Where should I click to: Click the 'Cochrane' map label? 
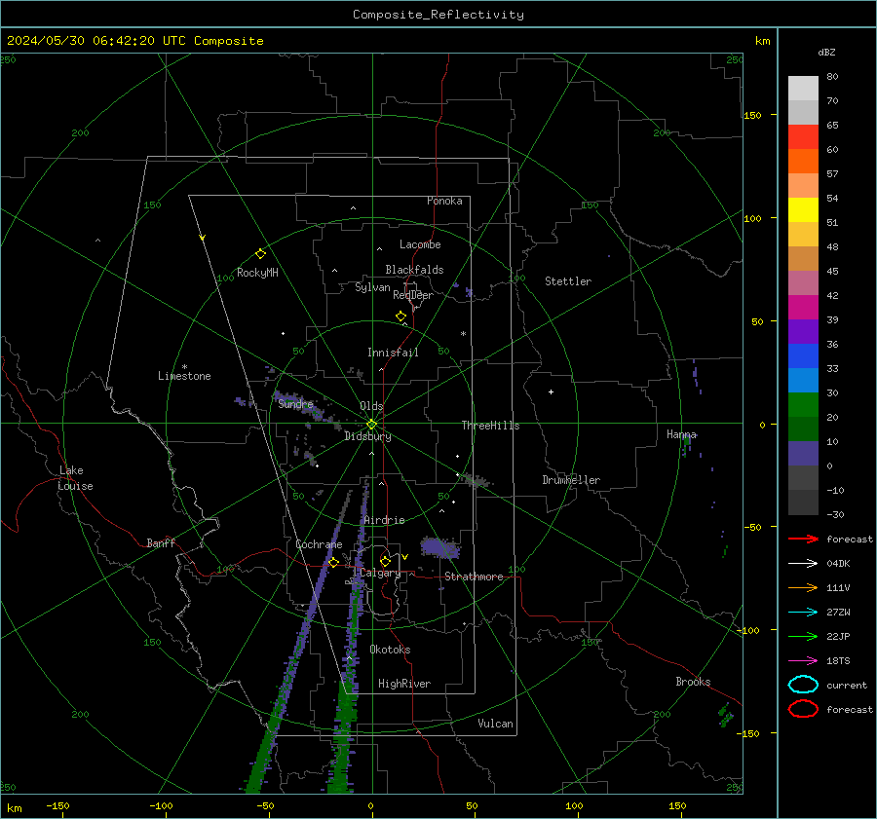(319, 544)
